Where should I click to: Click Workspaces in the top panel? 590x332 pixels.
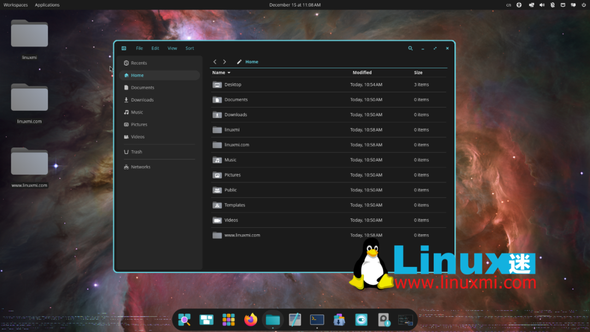pyautogui.click(x=16, y=5)
